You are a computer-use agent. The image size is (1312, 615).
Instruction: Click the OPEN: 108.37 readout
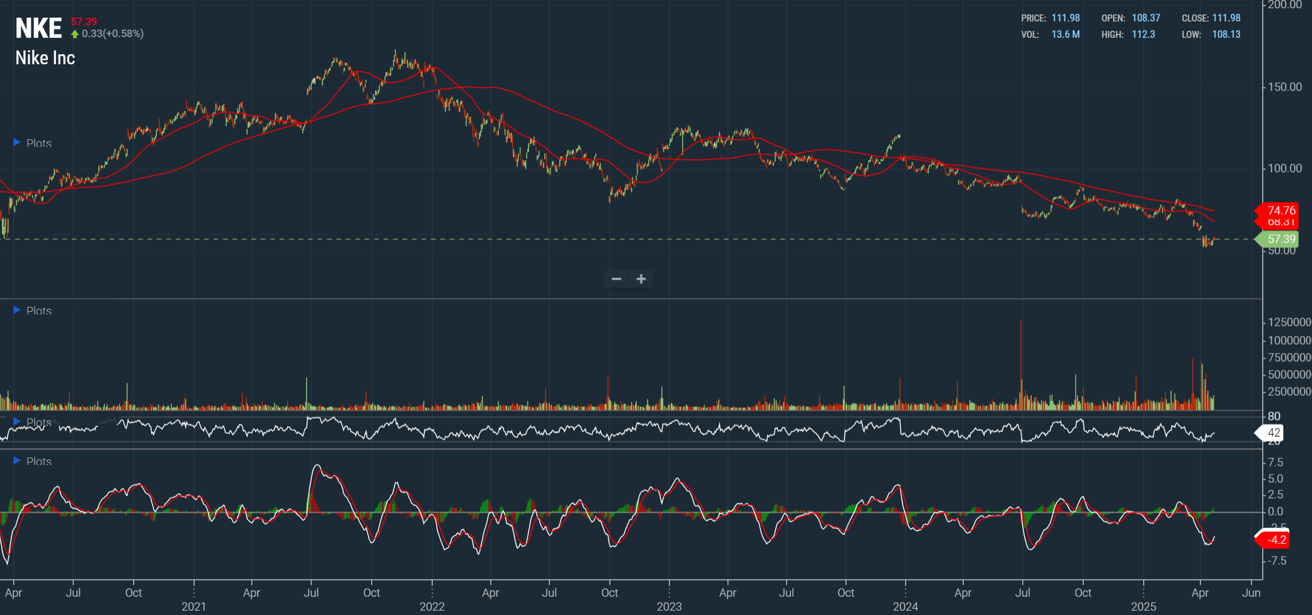pyautogui.click(x=1131, y=18)
